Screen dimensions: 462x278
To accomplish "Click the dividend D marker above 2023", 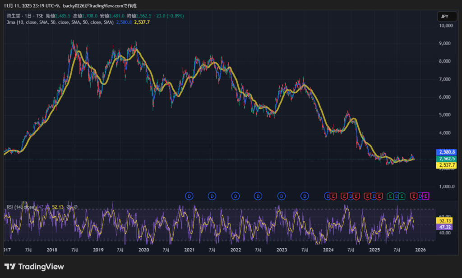I will [282, 196].
